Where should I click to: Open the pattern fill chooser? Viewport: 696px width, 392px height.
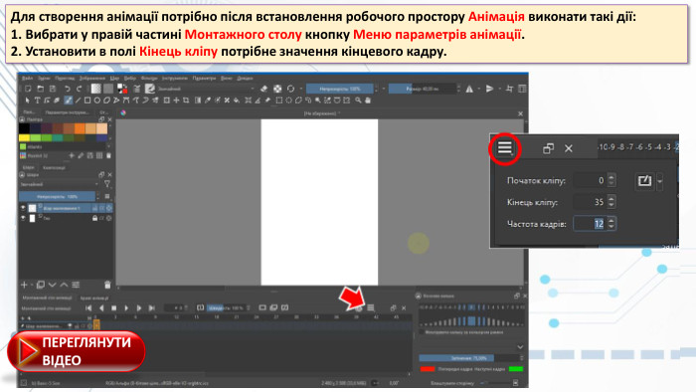(x=108, y=89)
